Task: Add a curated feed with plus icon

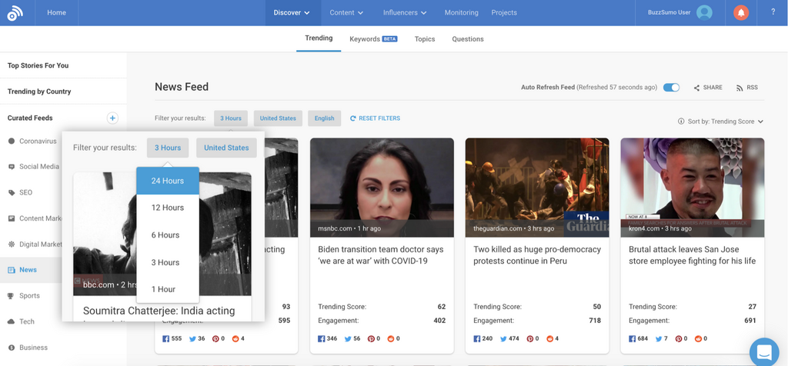Action: point(112,118)
